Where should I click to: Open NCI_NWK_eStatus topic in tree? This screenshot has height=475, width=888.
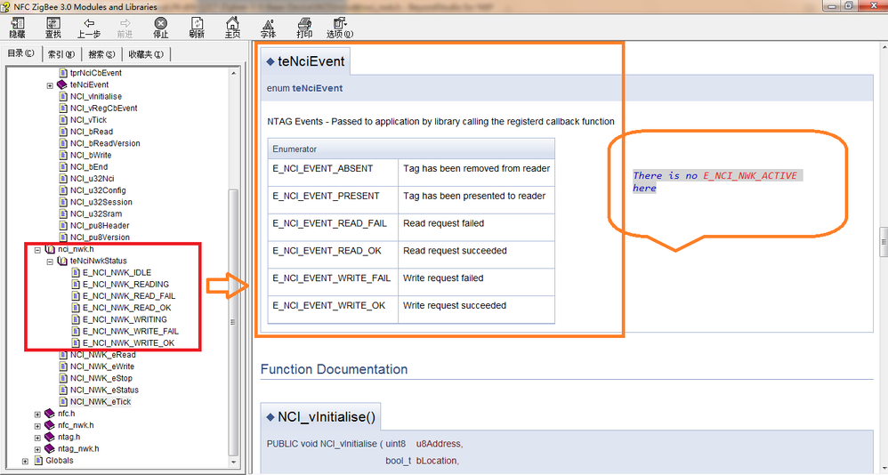[104, 390]
